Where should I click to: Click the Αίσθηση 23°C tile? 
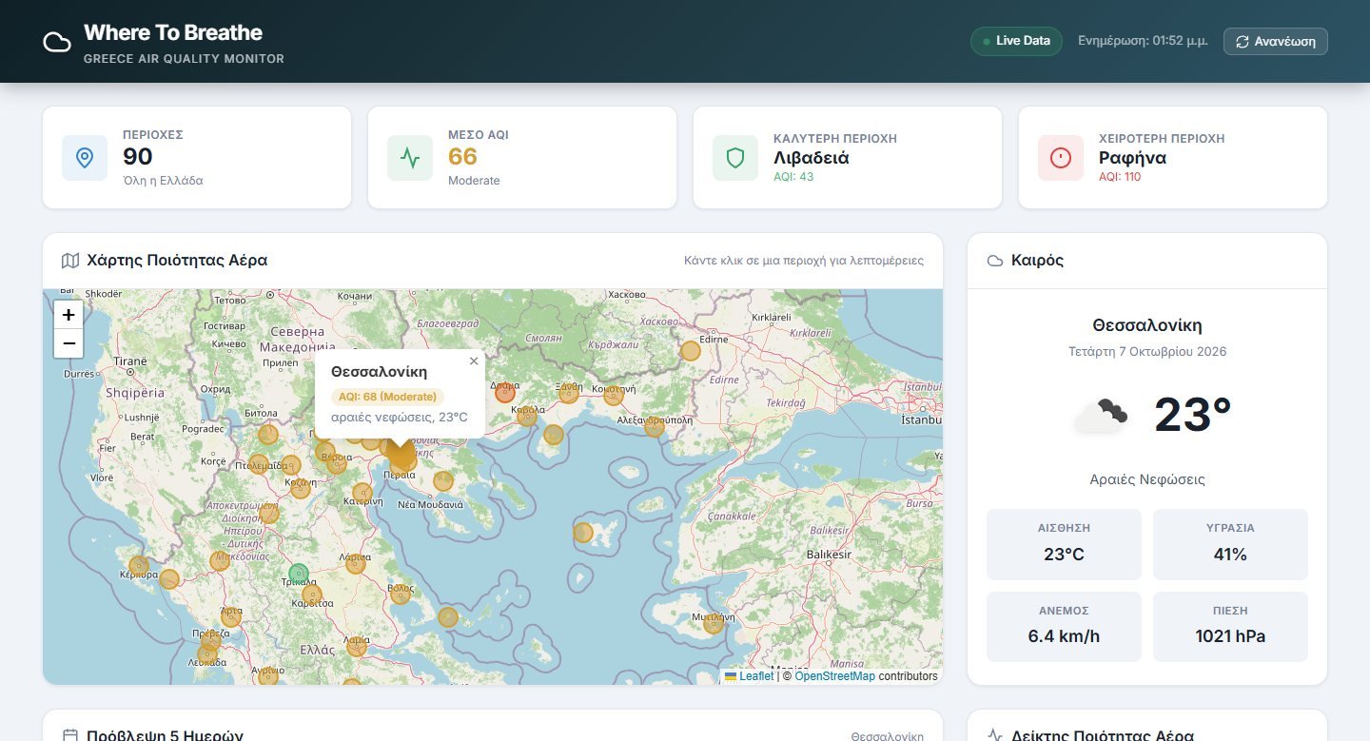click(x=1064, y=544)
